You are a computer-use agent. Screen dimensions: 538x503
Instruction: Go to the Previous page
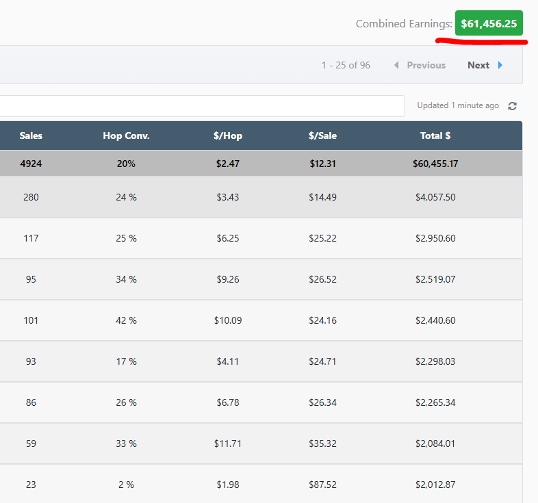point(426,65)
